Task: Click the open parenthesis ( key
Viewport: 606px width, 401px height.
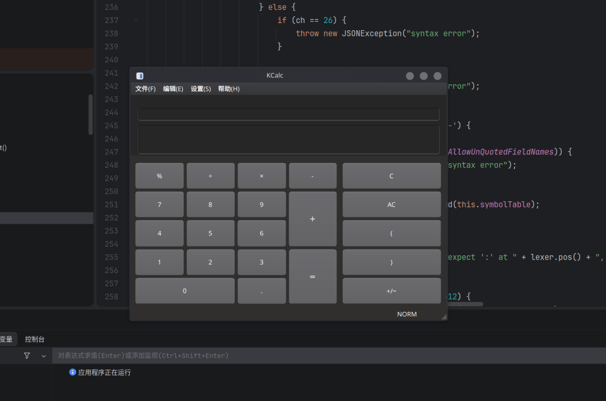Action: [392, 233]
